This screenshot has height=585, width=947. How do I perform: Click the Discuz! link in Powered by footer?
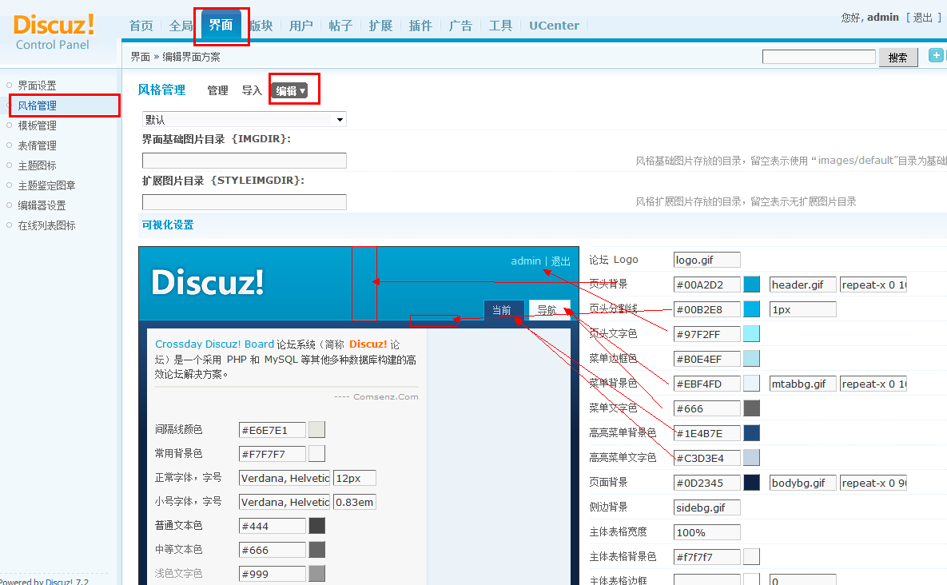tap(59, 581)
